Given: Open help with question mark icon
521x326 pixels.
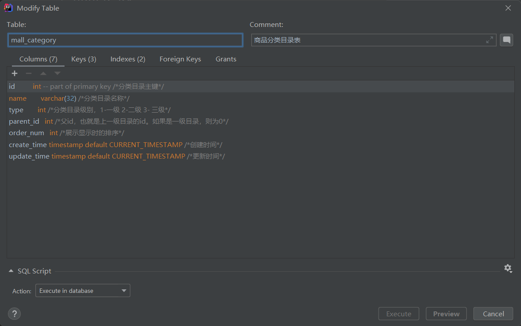Looking at the screenshot, I should coord(14,314).
